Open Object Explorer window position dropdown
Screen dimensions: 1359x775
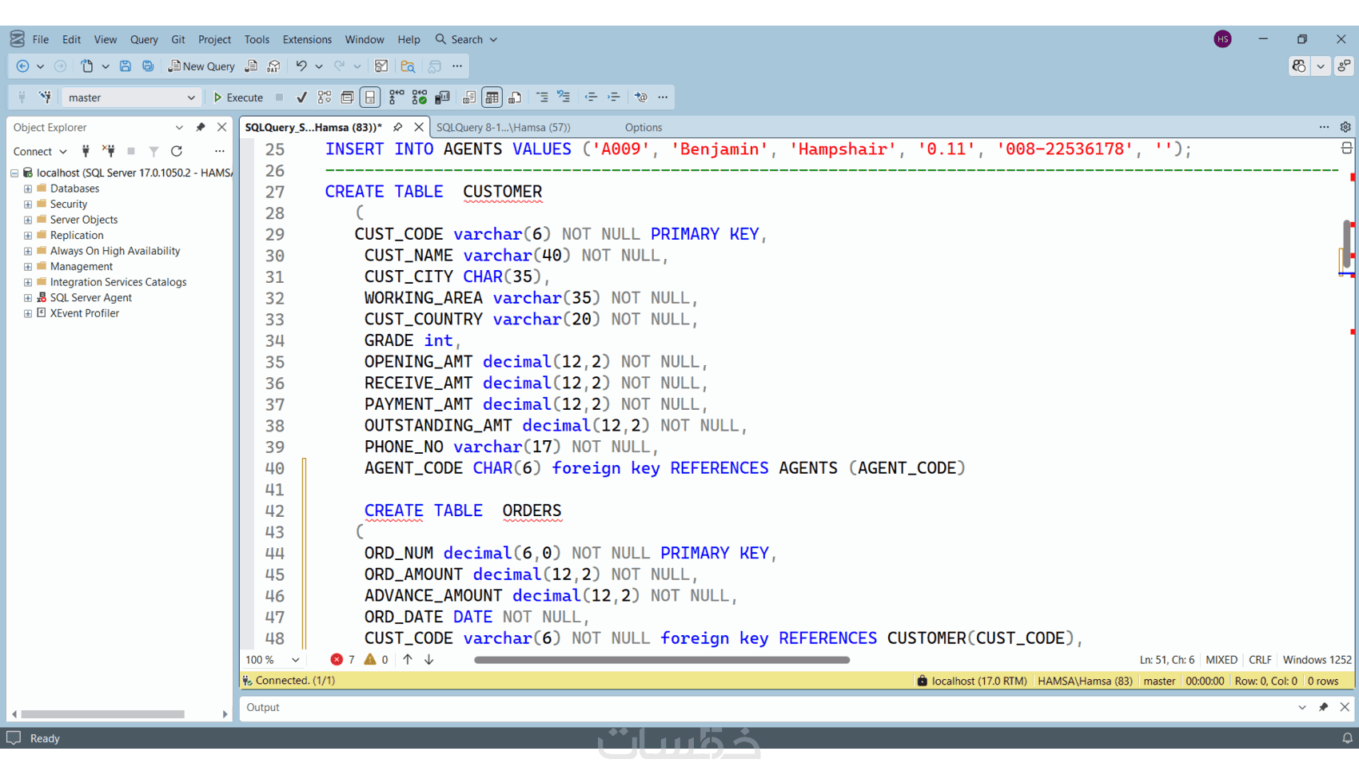[179, 127]
